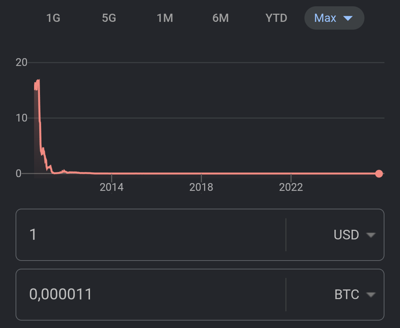Screen dimensions: 400x328
Task: Select the 1G time range tab
Action: 53,18
